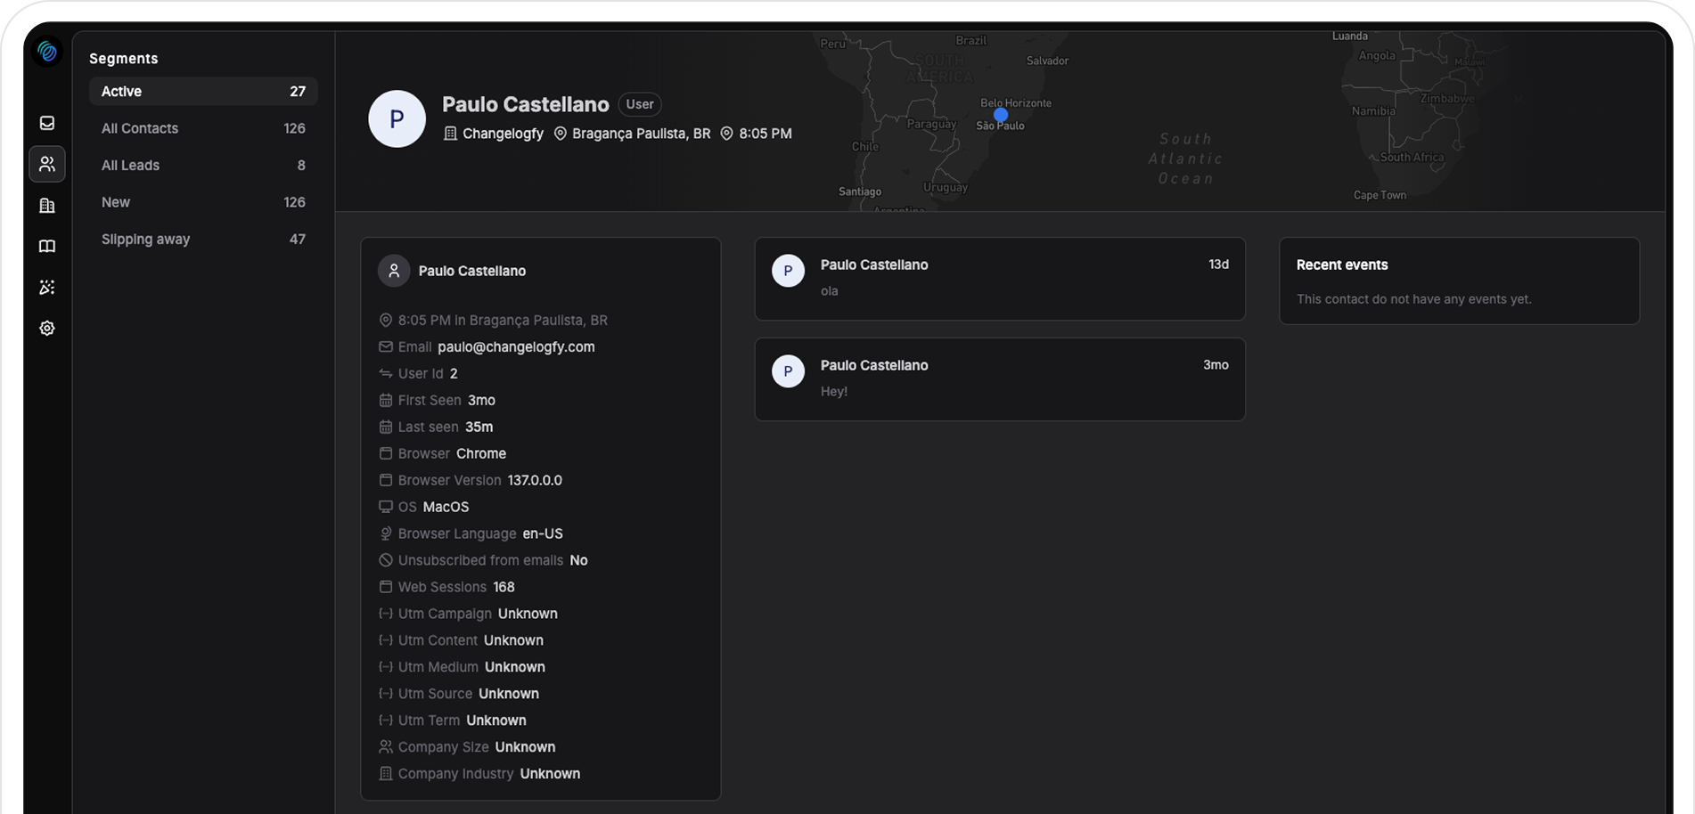Click the party popper announcements icon

pyautogui.click(x=47, y=288)
